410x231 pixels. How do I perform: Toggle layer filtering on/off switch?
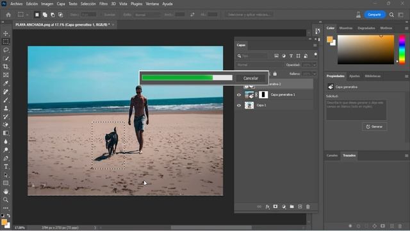pos(316,55)
